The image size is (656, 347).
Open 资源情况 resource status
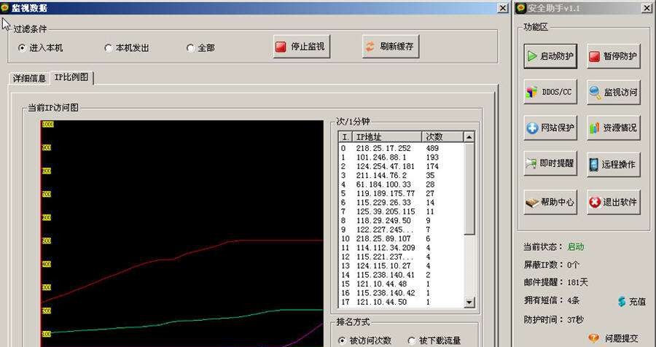613,128
